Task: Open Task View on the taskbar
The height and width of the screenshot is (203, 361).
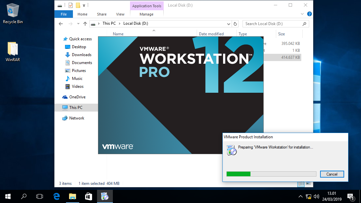Action: pos(40,196)
